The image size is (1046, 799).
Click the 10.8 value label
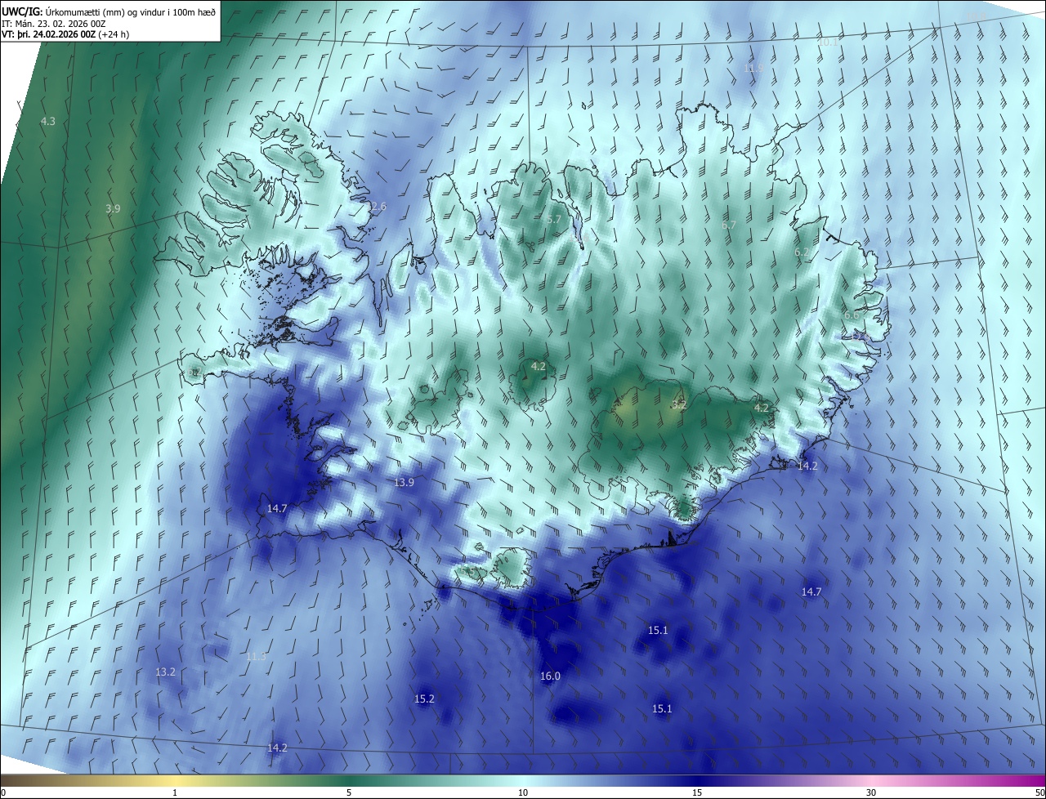(977, 17)
